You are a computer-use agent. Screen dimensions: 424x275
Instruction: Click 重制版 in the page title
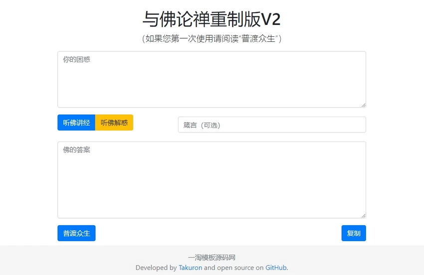(235, 19)
